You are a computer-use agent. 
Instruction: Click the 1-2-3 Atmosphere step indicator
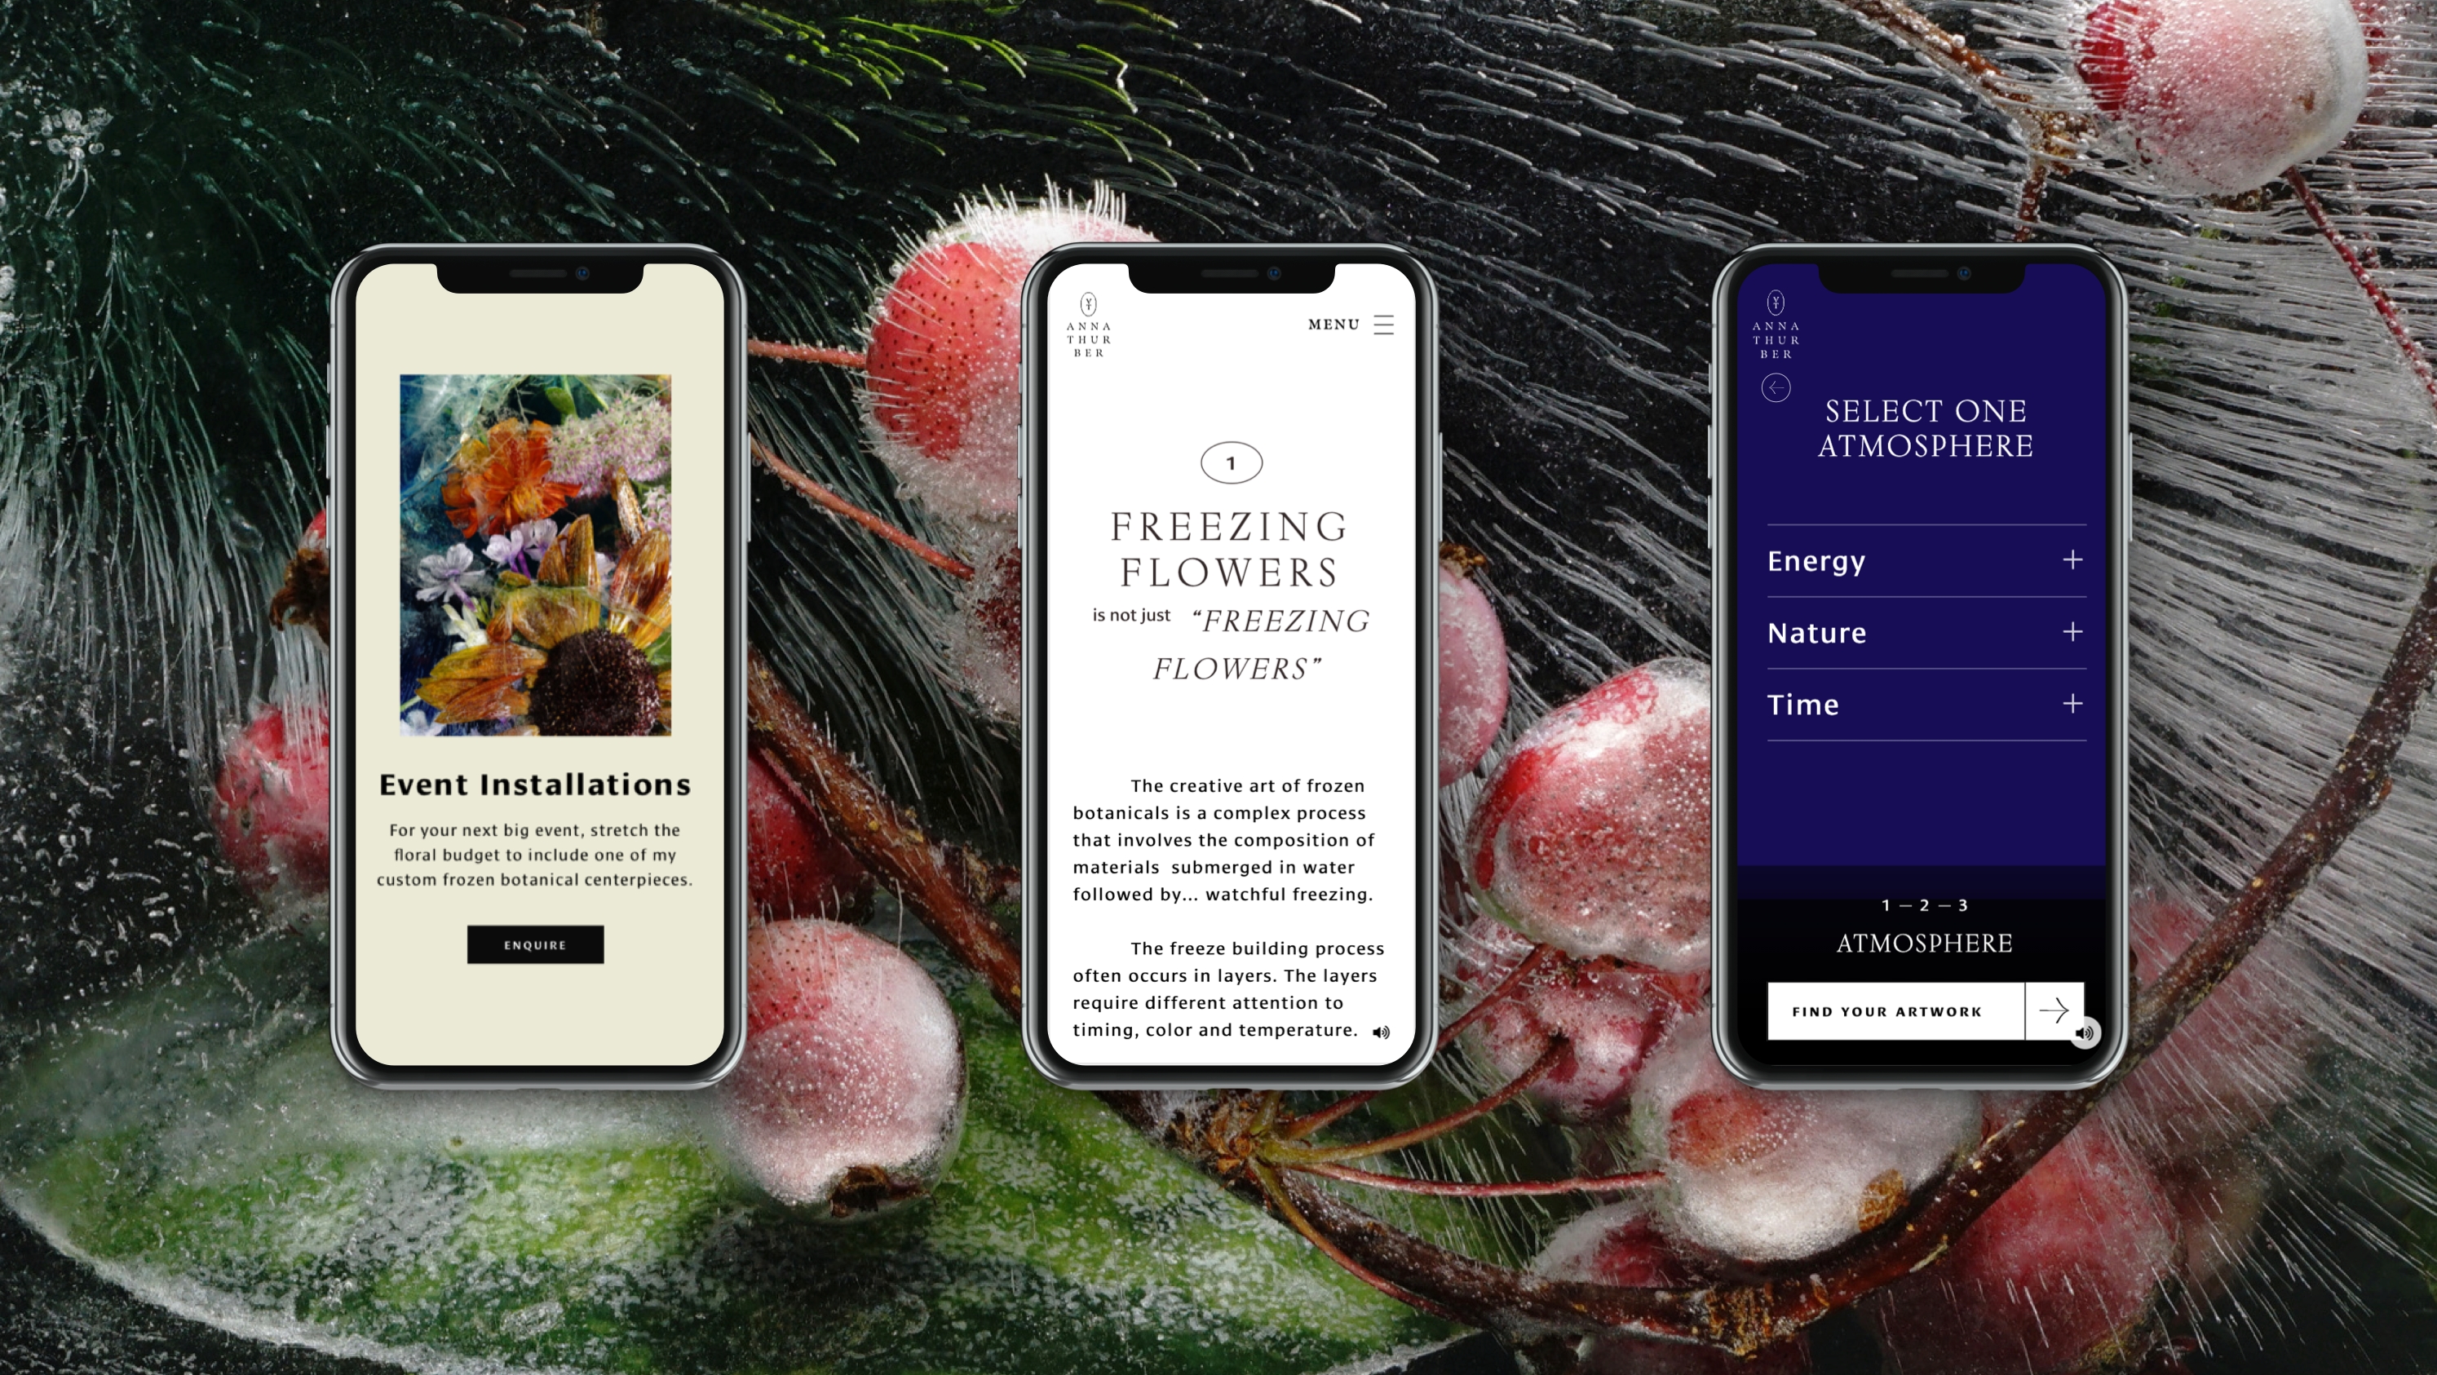(1923, 922)
